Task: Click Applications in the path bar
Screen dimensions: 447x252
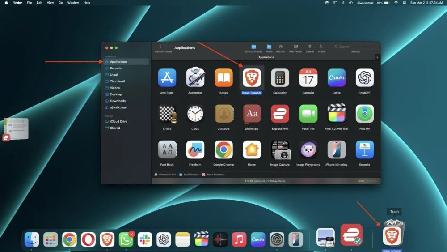Action: point(190,175)
